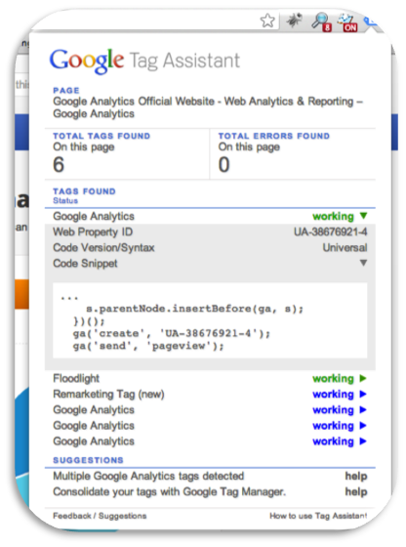Click help for Consolidate your tags suggestion
The height and width of the screenshot is (547, 406).
356,492
